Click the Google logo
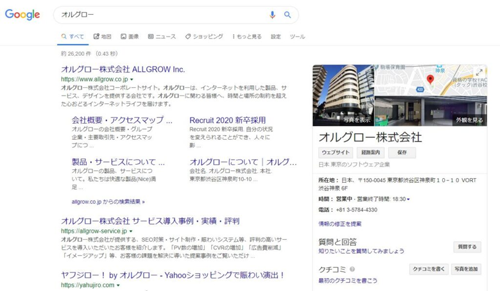Screen dimensions: 500x291 coord(23,15)
